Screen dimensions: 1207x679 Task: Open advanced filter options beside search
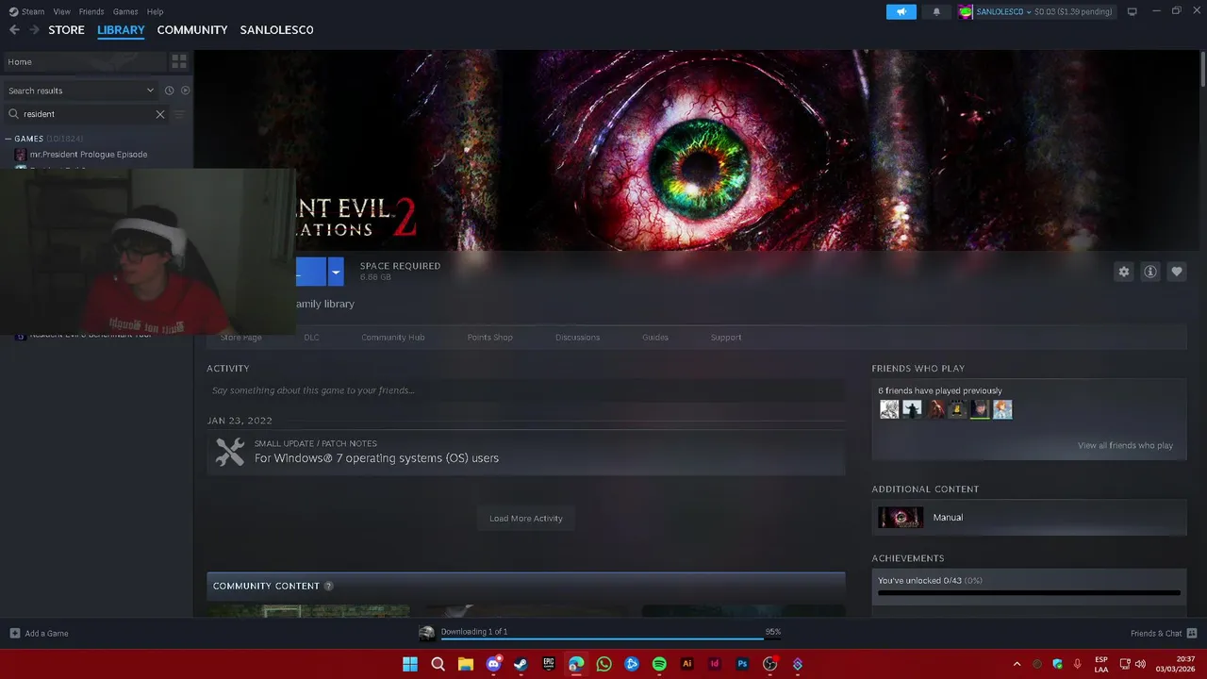coord(179,114)
